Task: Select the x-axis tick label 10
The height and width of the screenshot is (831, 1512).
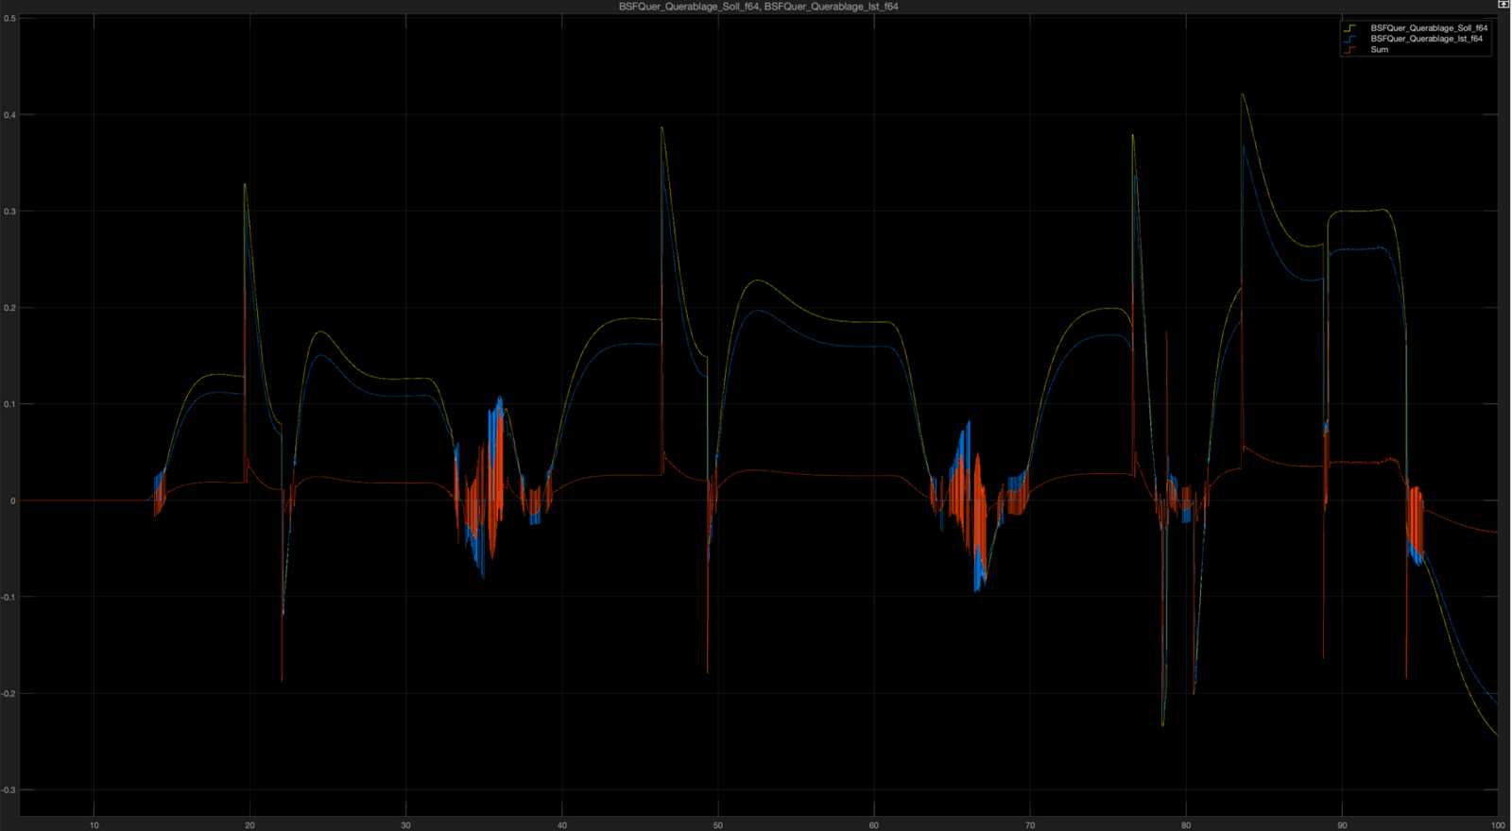Action: (x=94, y=825)
